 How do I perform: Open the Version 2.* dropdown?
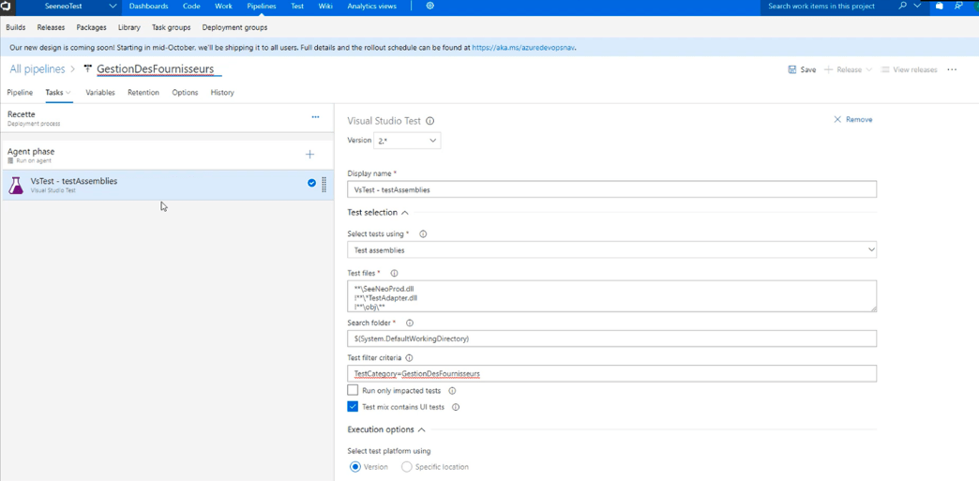coord(407,141)
